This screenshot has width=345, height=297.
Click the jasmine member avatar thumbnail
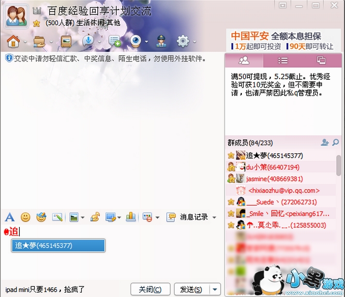[x=240, y=178]
